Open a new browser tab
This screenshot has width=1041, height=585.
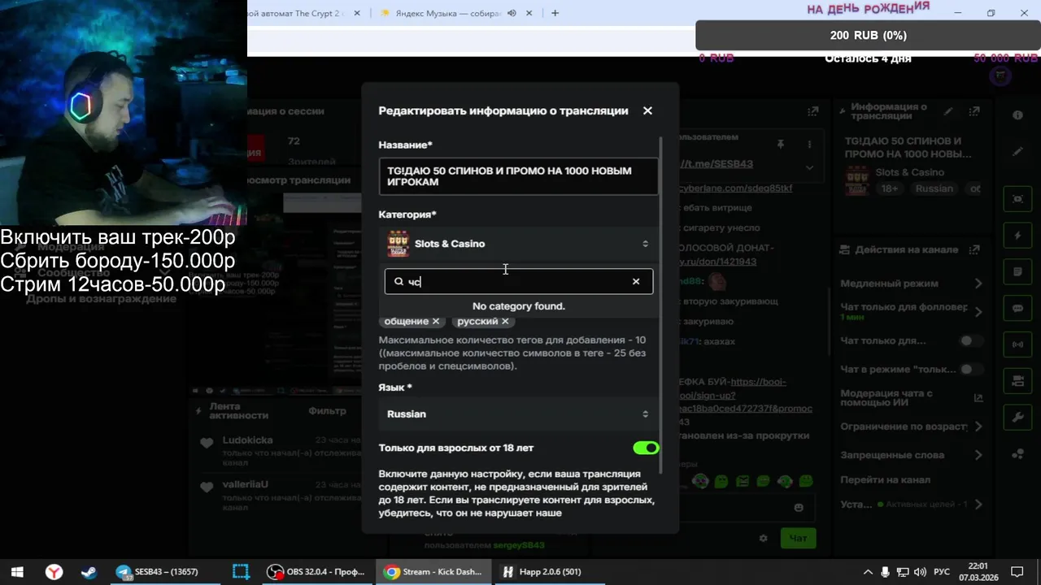(x=555, y=13)
